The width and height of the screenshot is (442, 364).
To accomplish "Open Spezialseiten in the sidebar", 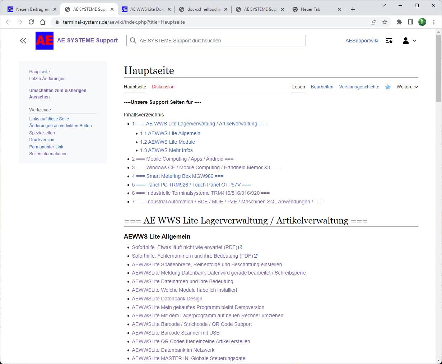I will click(x=42, y=133).
